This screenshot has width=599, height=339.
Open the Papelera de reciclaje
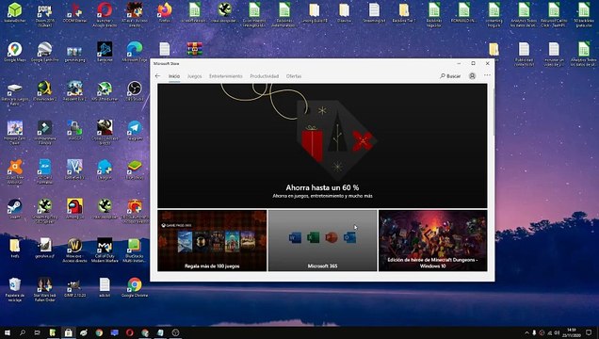pos(14,290)
